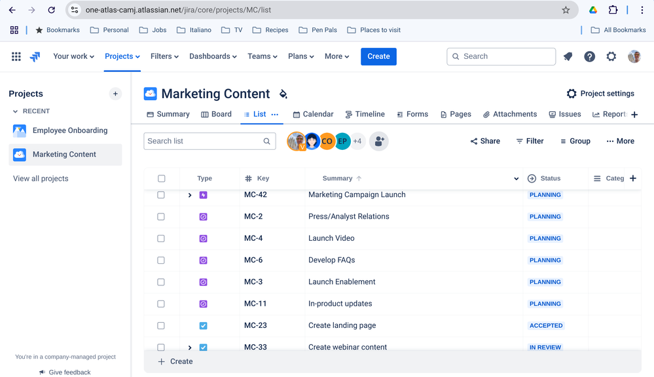Switch to the Board tab
Image resolution: width=654 pixels, height=377 pixels.
(x=216, y=114)
